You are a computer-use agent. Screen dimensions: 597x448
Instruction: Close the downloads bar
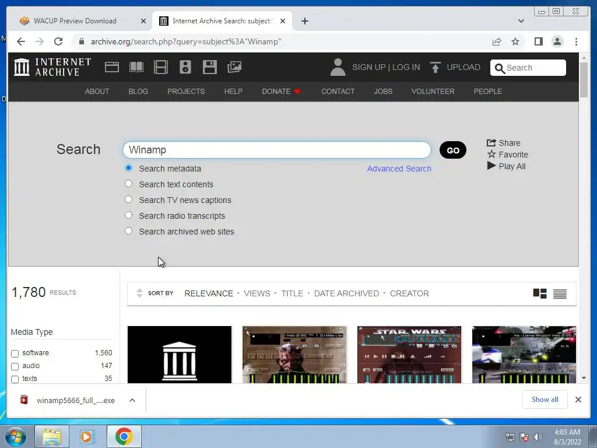[578, 399]
